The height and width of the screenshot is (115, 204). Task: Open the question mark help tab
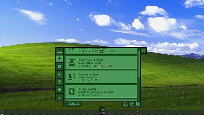coord(60,97)
